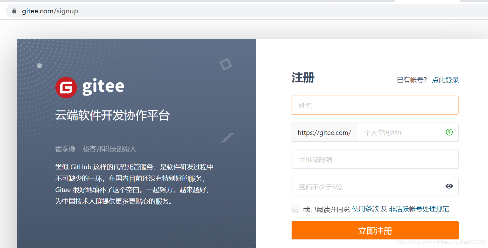Click the 个人空间地址 input field
Viewport: 488px width, 248px height.
pyautogui.click(x=407, y=132)
